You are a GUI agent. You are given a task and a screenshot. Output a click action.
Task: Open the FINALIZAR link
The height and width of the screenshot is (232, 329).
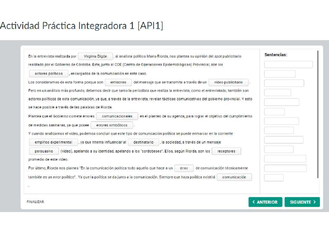(x=35, y=202)
